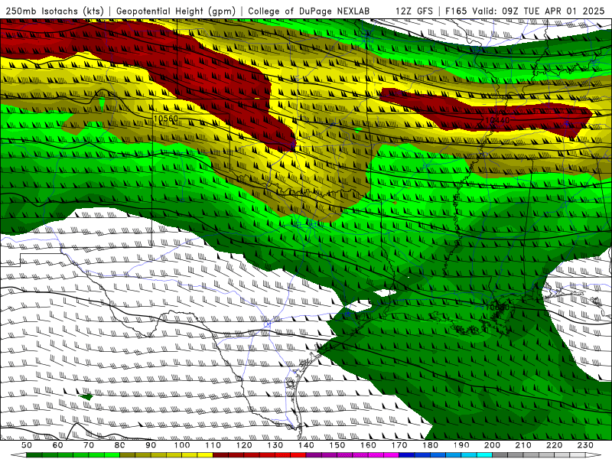
Task: Click the 160 kt colorbar label
Action: click(x=368, y=445)
